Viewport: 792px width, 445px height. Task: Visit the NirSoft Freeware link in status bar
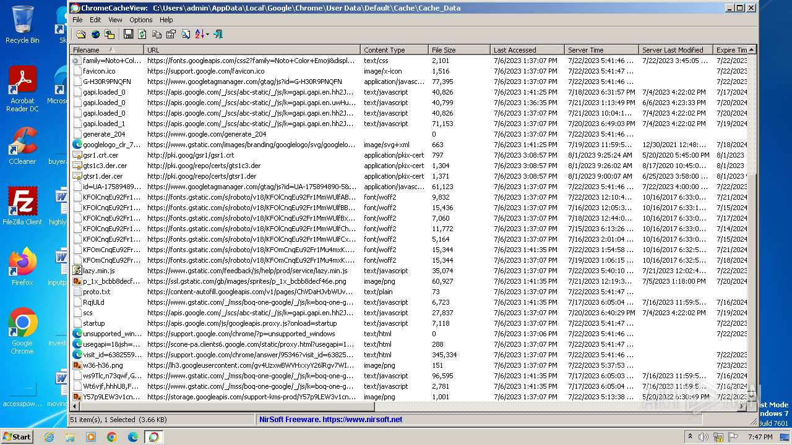tap(331, 420)
